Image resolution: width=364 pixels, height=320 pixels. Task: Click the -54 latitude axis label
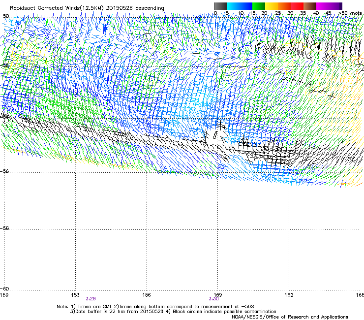click(4, 116)
